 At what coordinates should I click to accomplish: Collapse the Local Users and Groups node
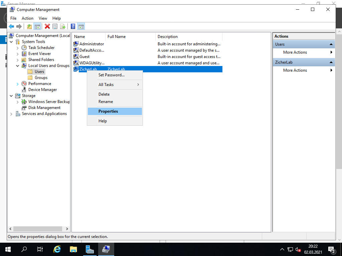click(18, 66)
